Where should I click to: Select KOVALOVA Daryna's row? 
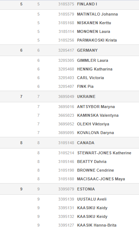pyautogui.click(x=69, y=133)
